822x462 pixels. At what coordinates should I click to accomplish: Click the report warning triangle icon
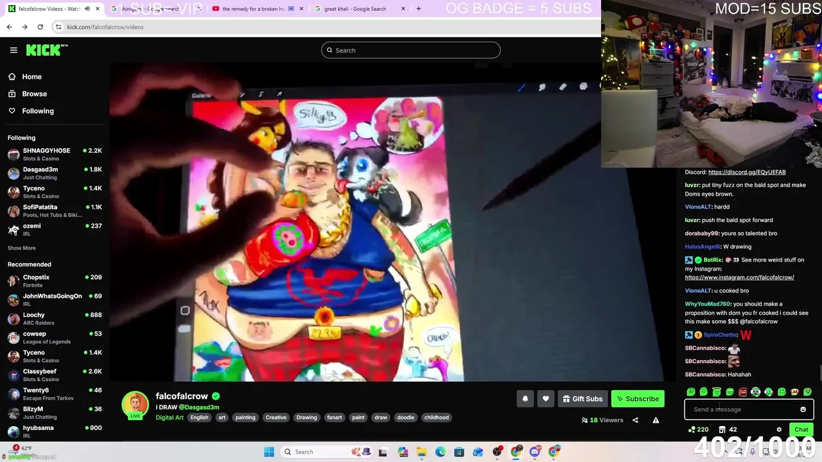656,420
